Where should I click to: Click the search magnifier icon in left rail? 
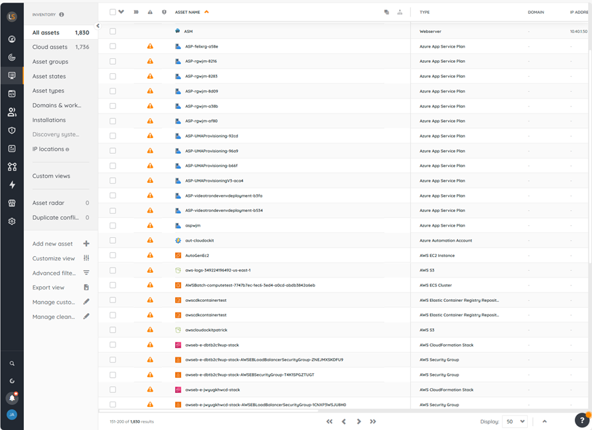click(x=12, y=363)
